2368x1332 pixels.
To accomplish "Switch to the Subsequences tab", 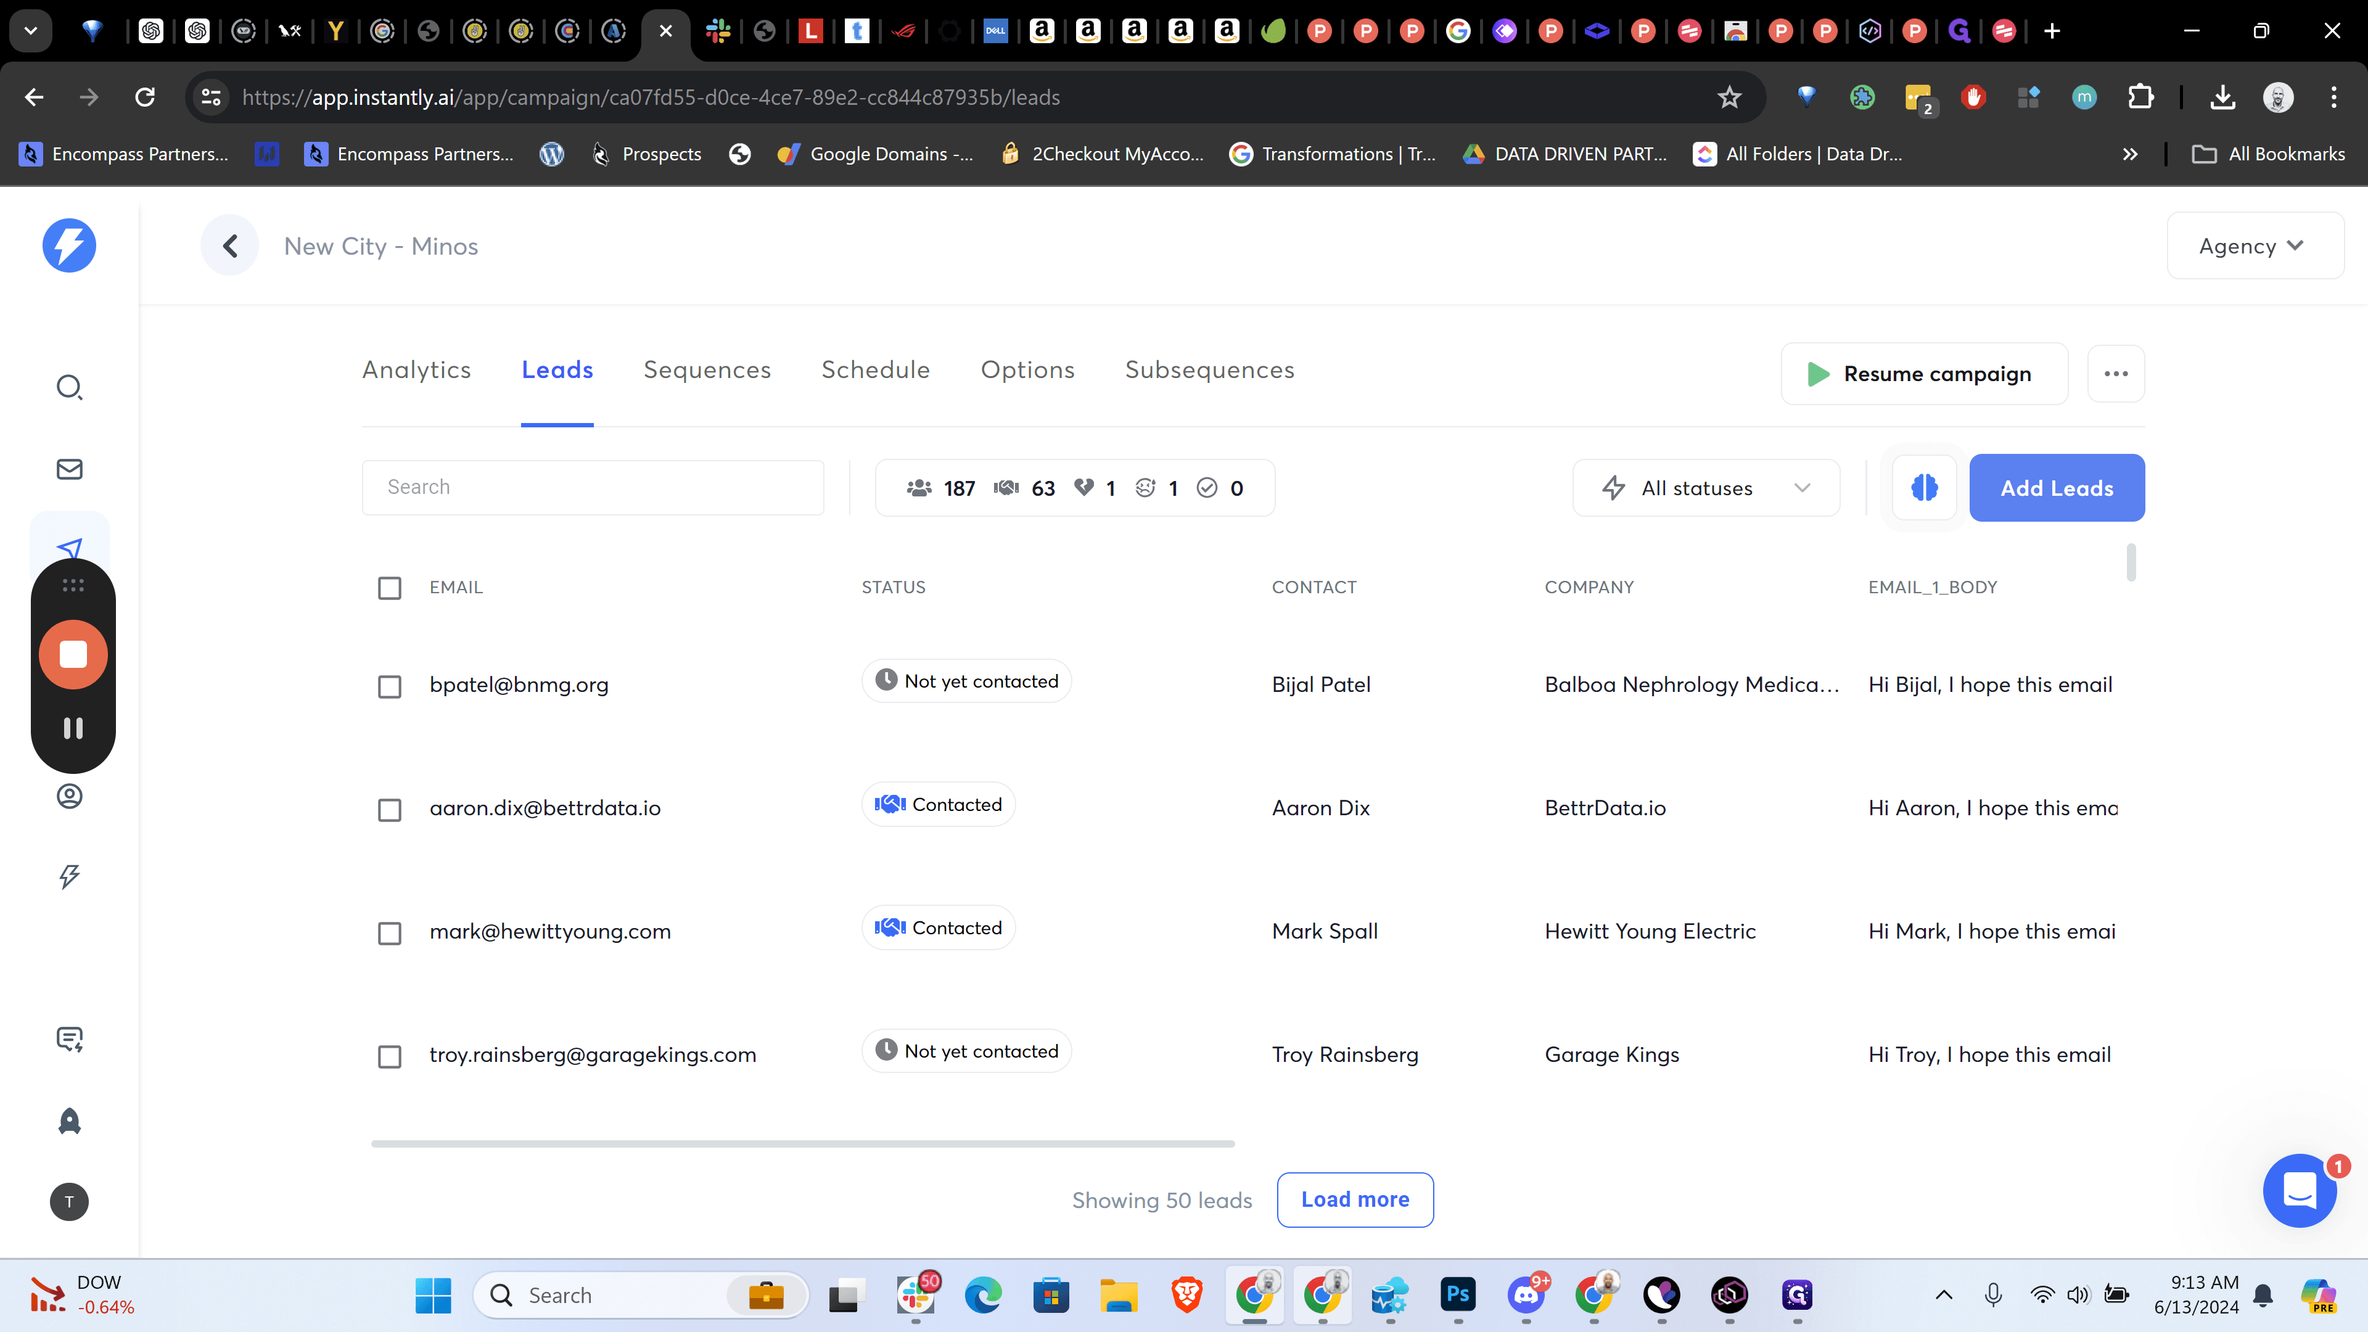I will pyautogui.click(x=1210, y=369).
